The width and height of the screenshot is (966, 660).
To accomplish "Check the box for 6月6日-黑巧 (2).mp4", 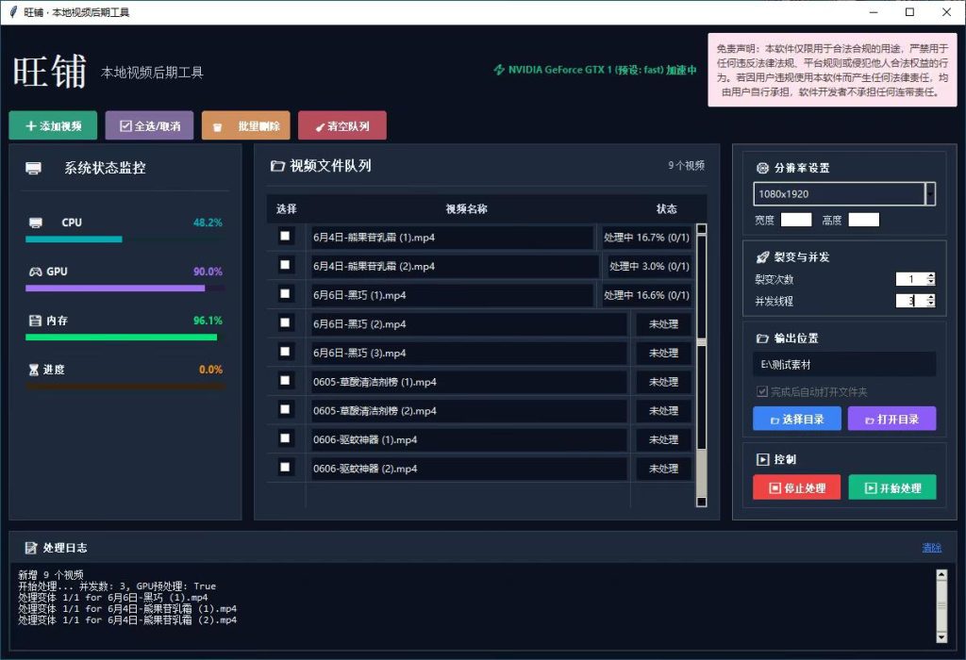I will pos(285,322).
